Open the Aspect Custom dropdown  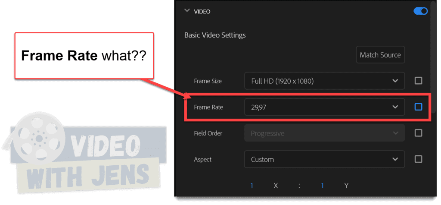[324, 159]
